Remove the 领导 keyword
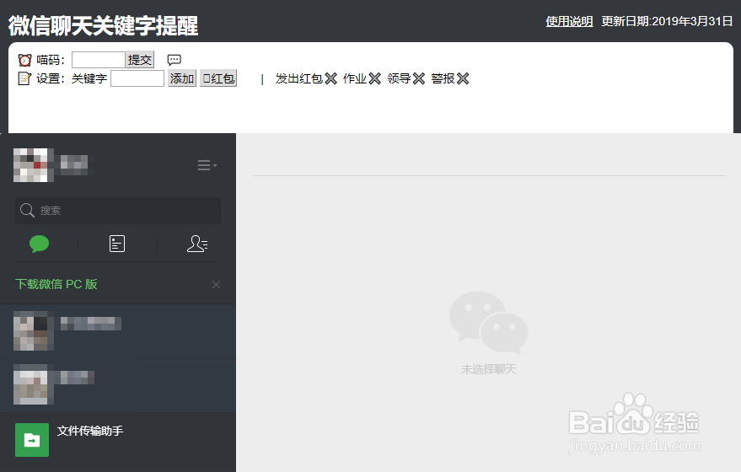The image size is (741, 472). click(x=419, y=78)
